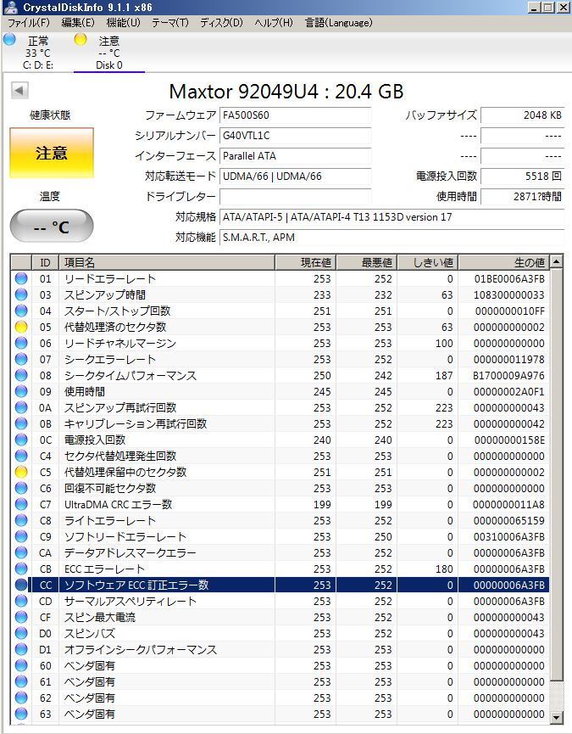Screen dimensions: 572x734
Task: Click status icon of 0A スピンアップ再試行回数 row
Action: 21,407
